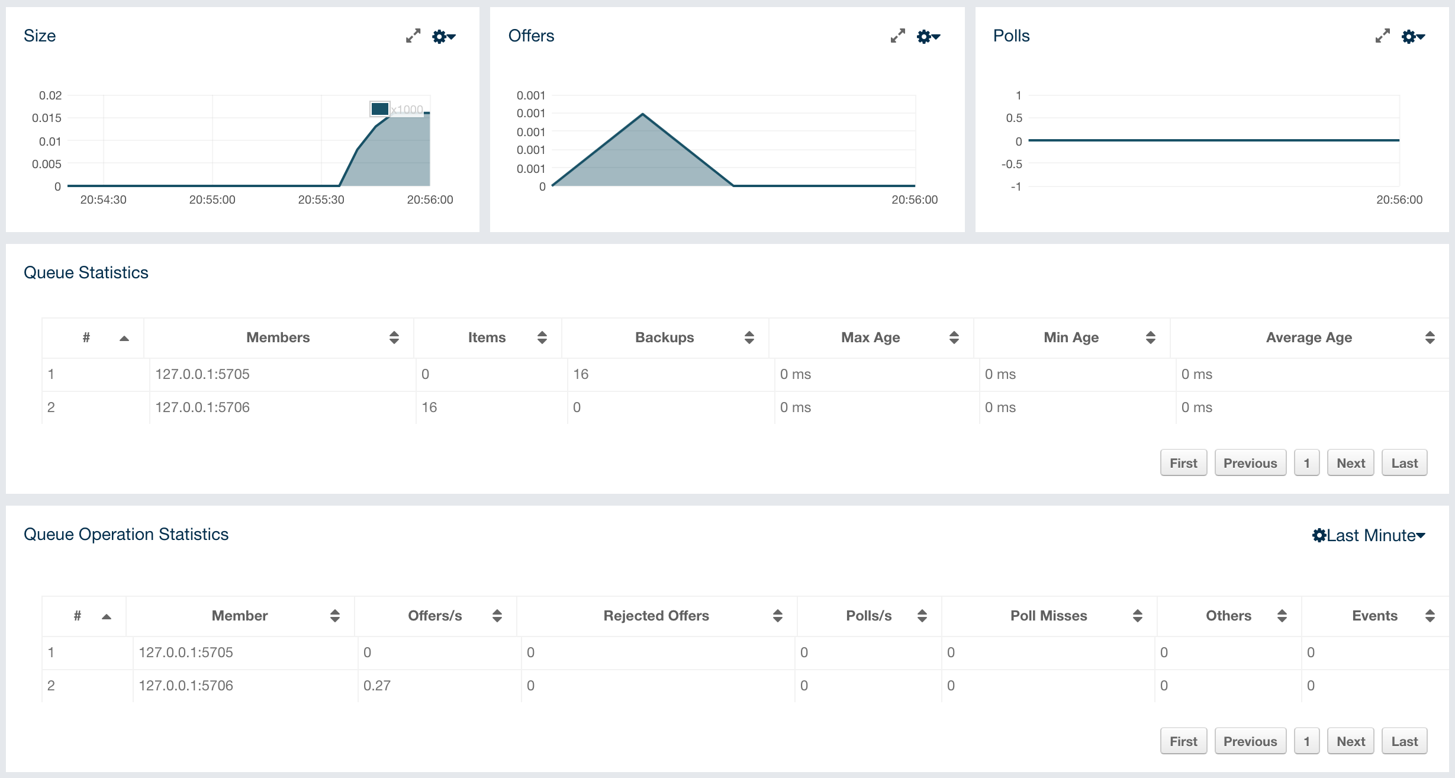Sort Operation Statistics by Events column
Screen dimensions: 1455x778
tap(1374, 616)
